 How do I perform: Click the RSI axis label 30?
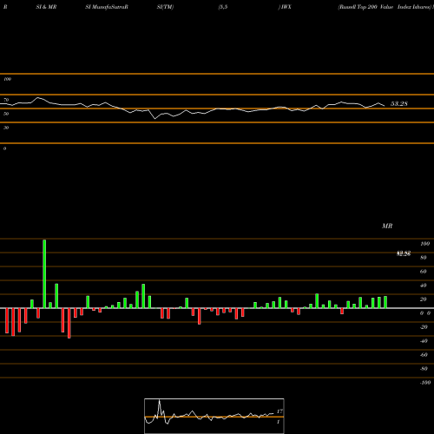tap(6, 128)
